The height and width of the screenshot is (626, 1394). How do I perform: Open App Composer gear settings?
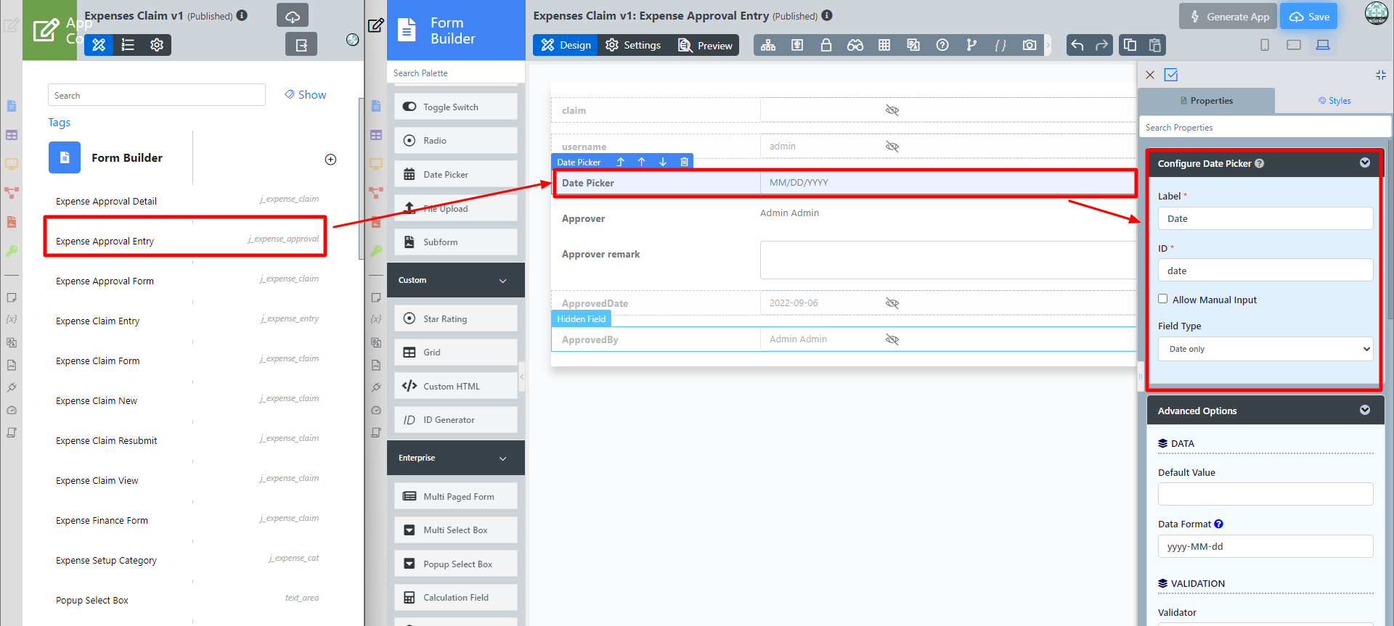tap(157, 45)
